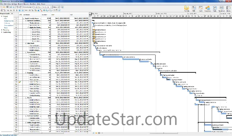Open the Edit menu
Image resolution: width=232 pixels, height=136 pixels.
5,4
